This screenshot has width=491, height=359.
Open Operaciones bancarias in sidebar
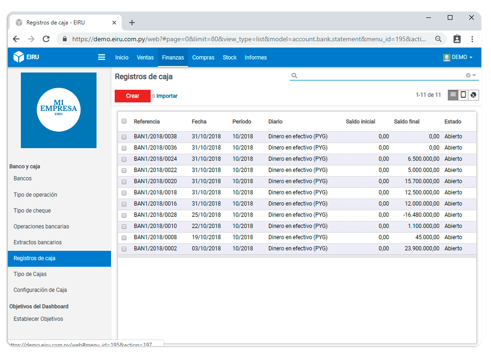41,227
